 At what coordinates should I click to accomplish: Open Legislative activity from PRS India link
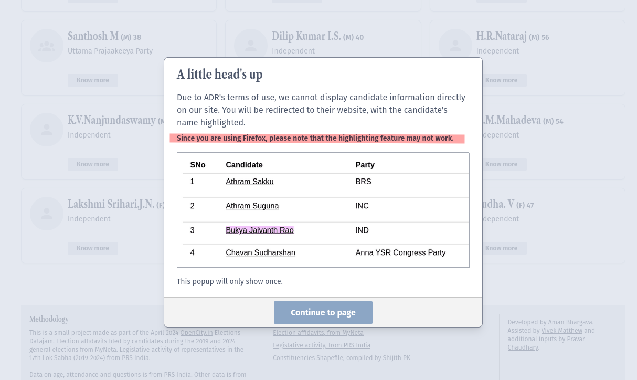tap(322, 345)
